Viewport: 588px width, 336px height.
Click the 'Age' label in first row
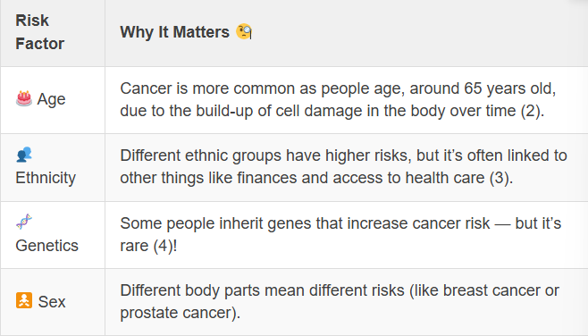[x=51, y=99]
